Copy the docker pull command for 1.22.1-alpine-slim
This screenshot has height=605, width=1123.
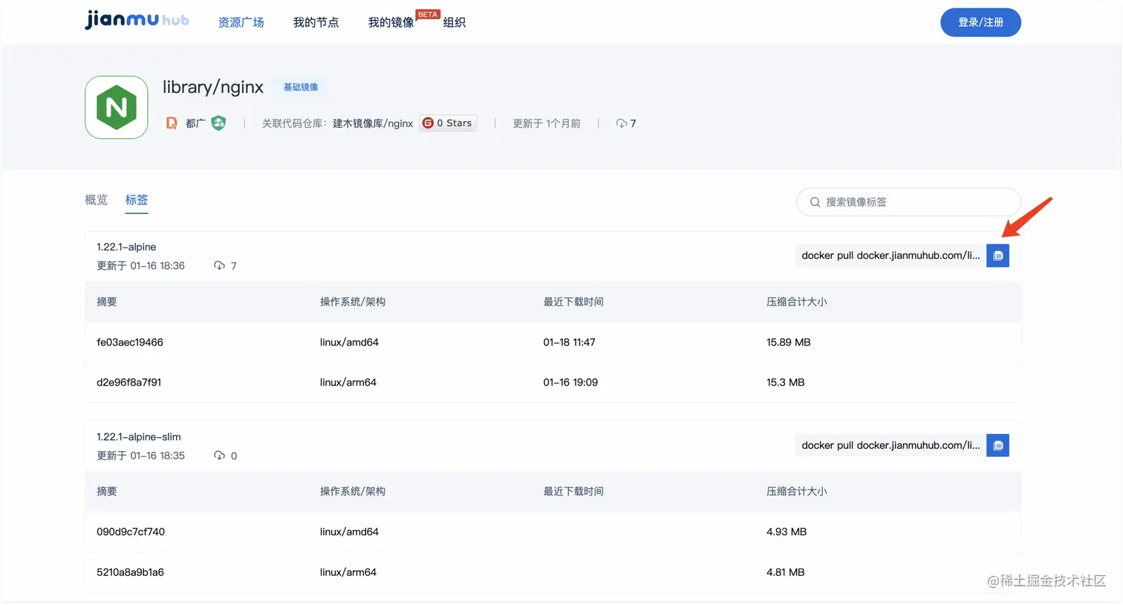coord(997,445)
